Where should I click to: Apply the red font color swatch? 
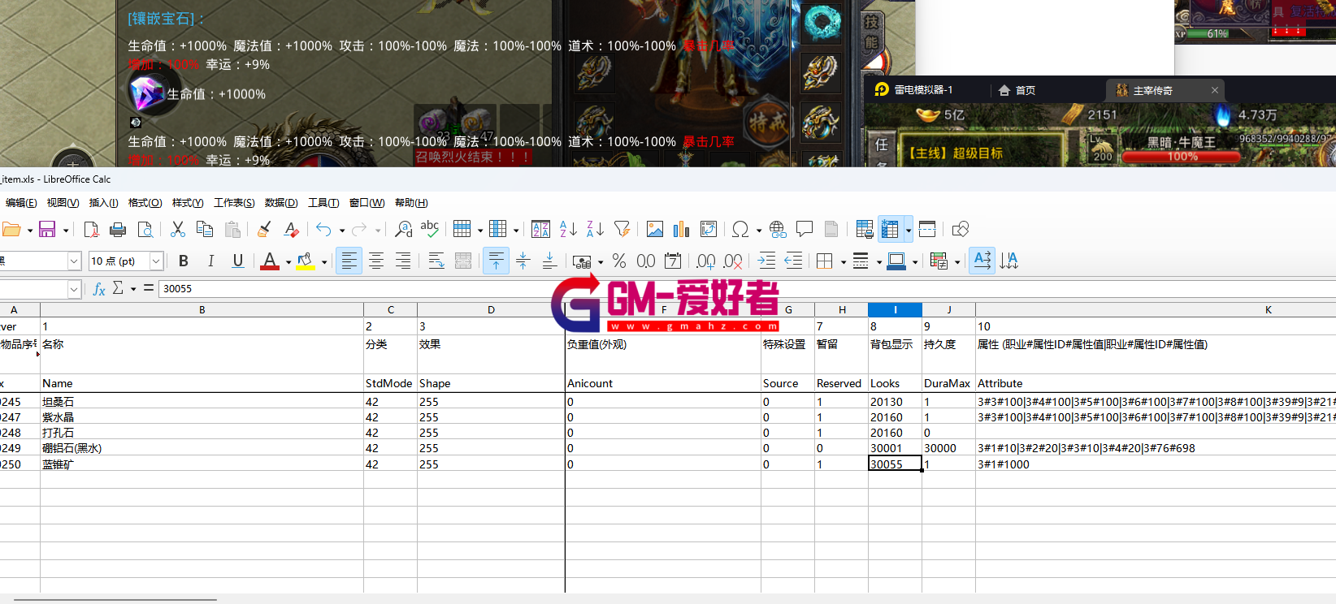point(270,261)
